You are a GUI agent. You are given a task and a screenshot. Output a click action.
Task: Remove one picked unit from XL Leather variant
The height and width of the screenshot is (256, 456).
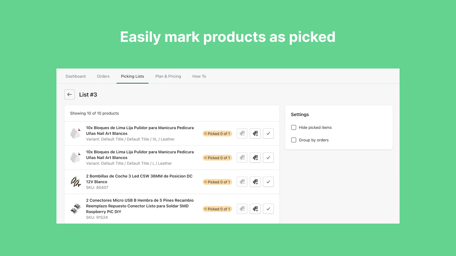pos(242,133)
